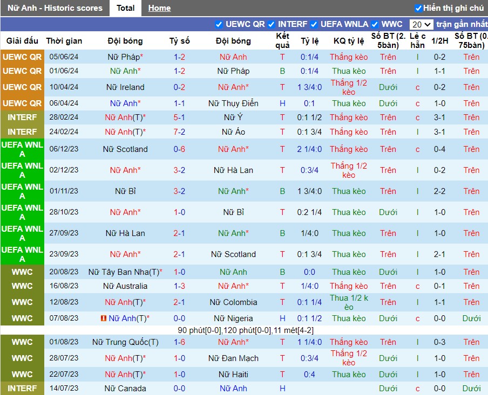The height and width of the screenshot is (395, 488).
Task: Click Nữ Canada team name
Action: tap(125, 388)
